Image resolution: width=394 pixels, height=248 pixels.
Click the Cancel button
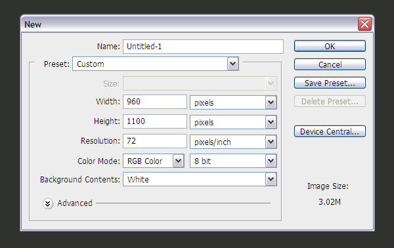click(330, 64)
